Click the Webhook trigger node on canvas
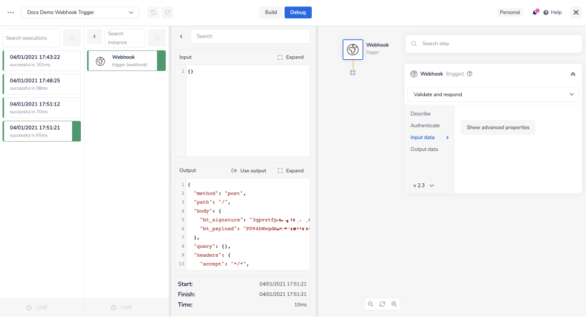Image resolution: width=586 pixels, height=317 pixels. (353, 50)
